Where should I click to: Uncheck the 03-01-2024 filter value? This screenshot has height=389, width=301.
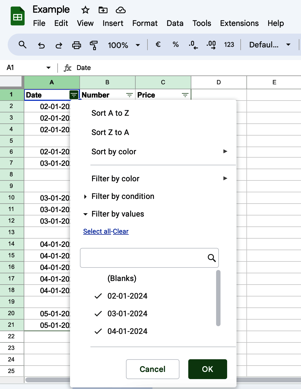pyautogui.click(x=98, y=314)
